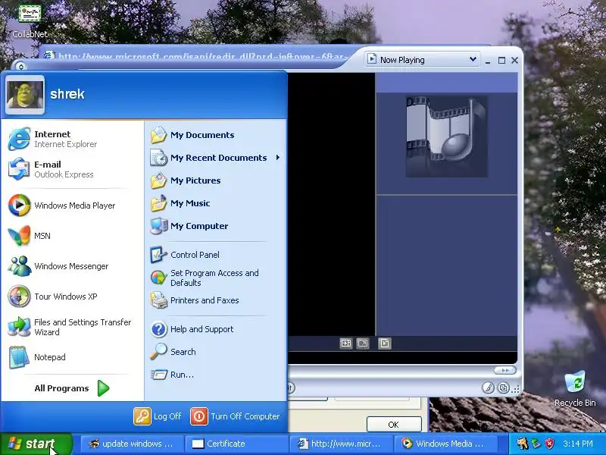The height and width of the screenshot is (455, 606).
Task: Switch Media Player to skin mode
Action: [503, 388]
